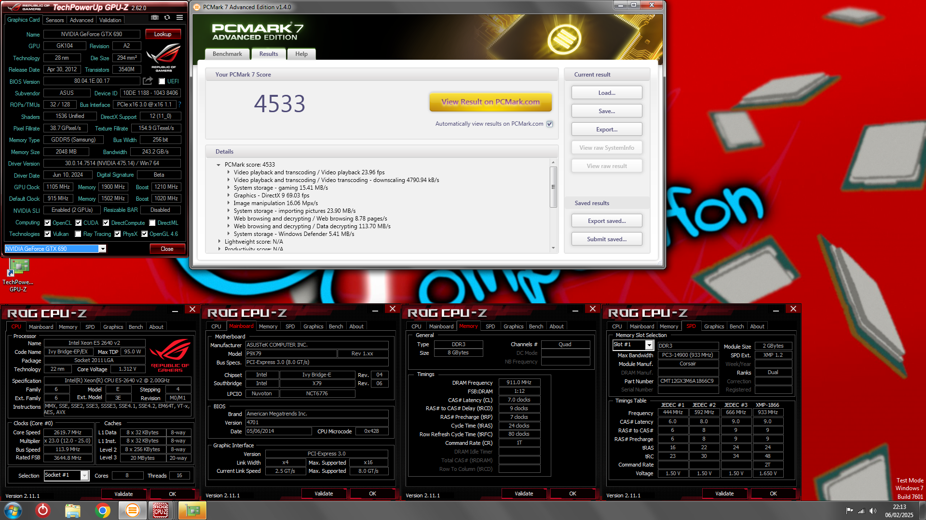The width and height of the screenshot is (926, 520).
Task: Open the Socket #1 selection dropdown in CPU-Z
Action: [x=84, y=476]
